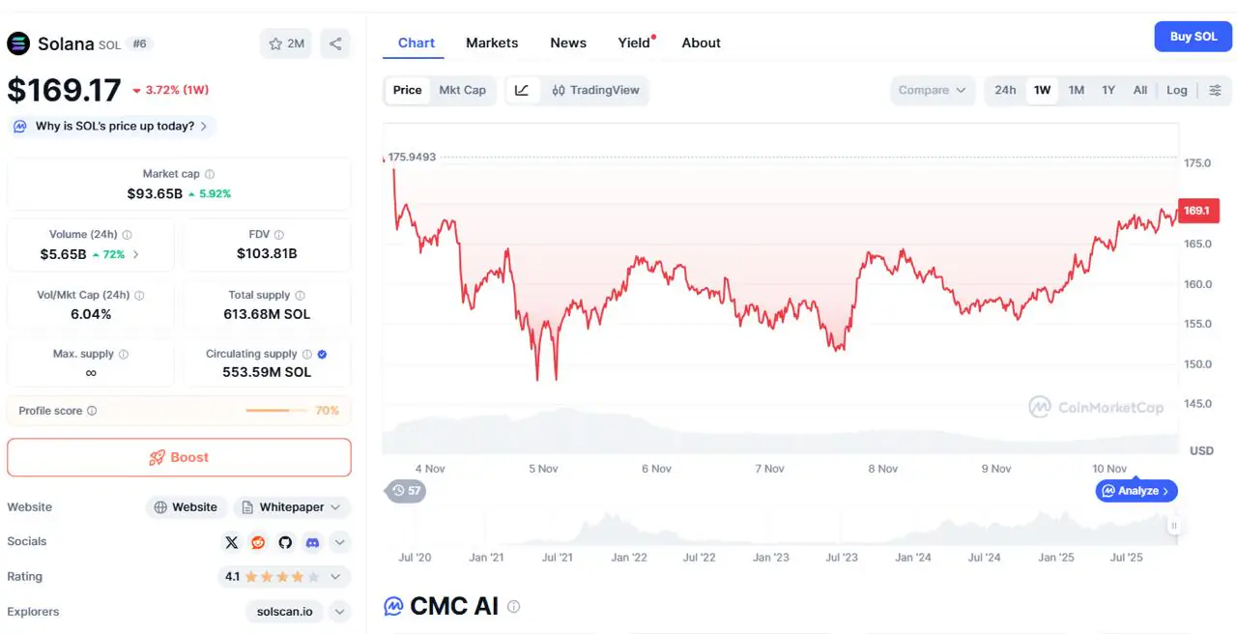Add Solana to watchlist with star icon
Screen dimensions: 1237x634
285,43
